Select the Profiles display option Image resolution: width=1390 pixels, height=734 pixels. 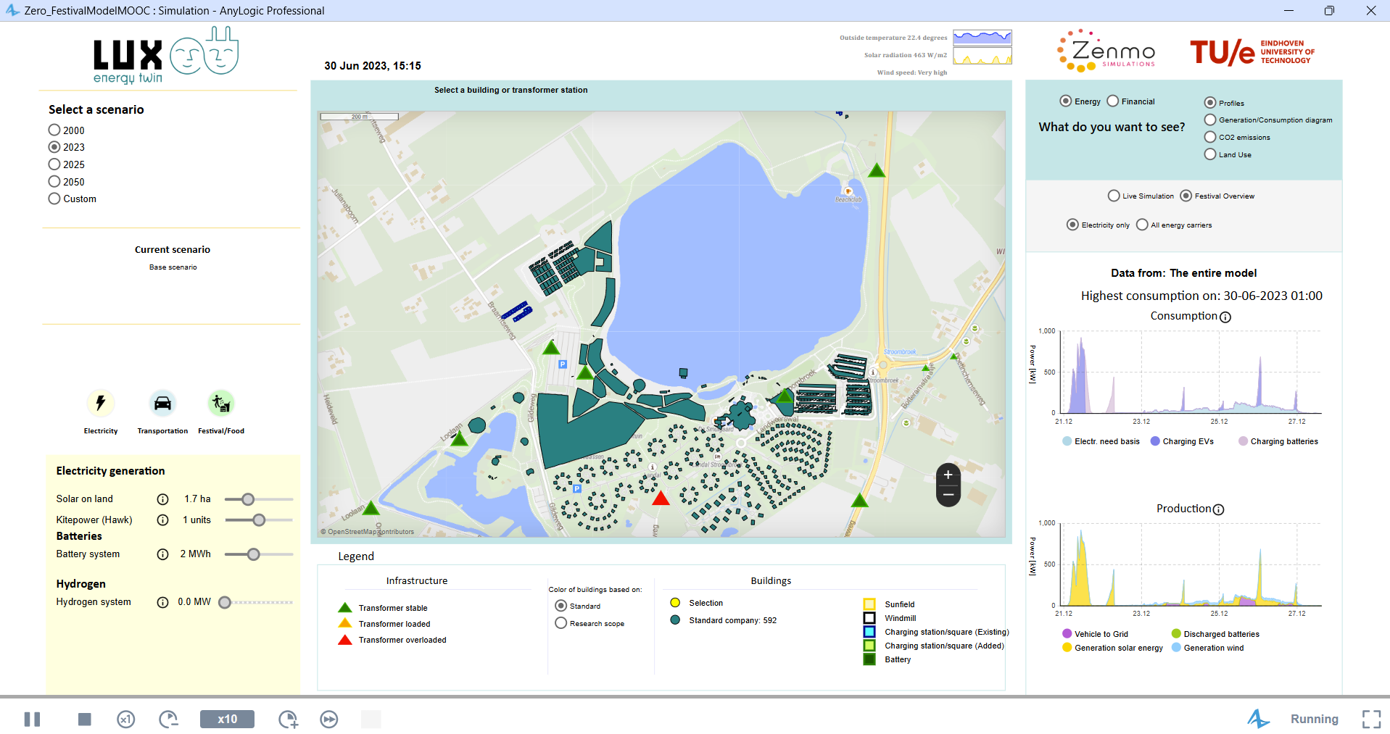(x=1210, y=103)
